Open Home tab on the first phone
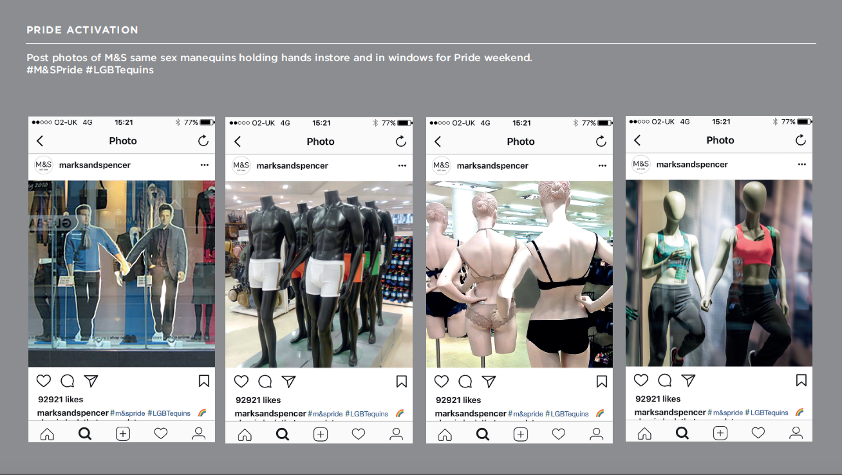The height and width of the screenshot is (475, 842). [x=47, y=434]
